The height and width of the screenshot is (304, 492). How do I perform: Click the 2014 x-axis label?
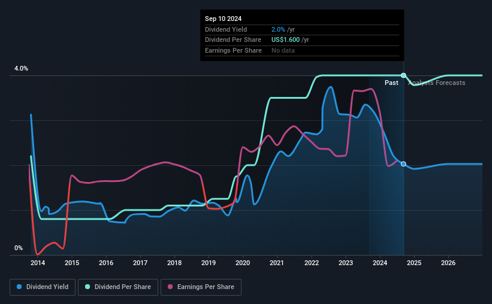tap(38, 263)
